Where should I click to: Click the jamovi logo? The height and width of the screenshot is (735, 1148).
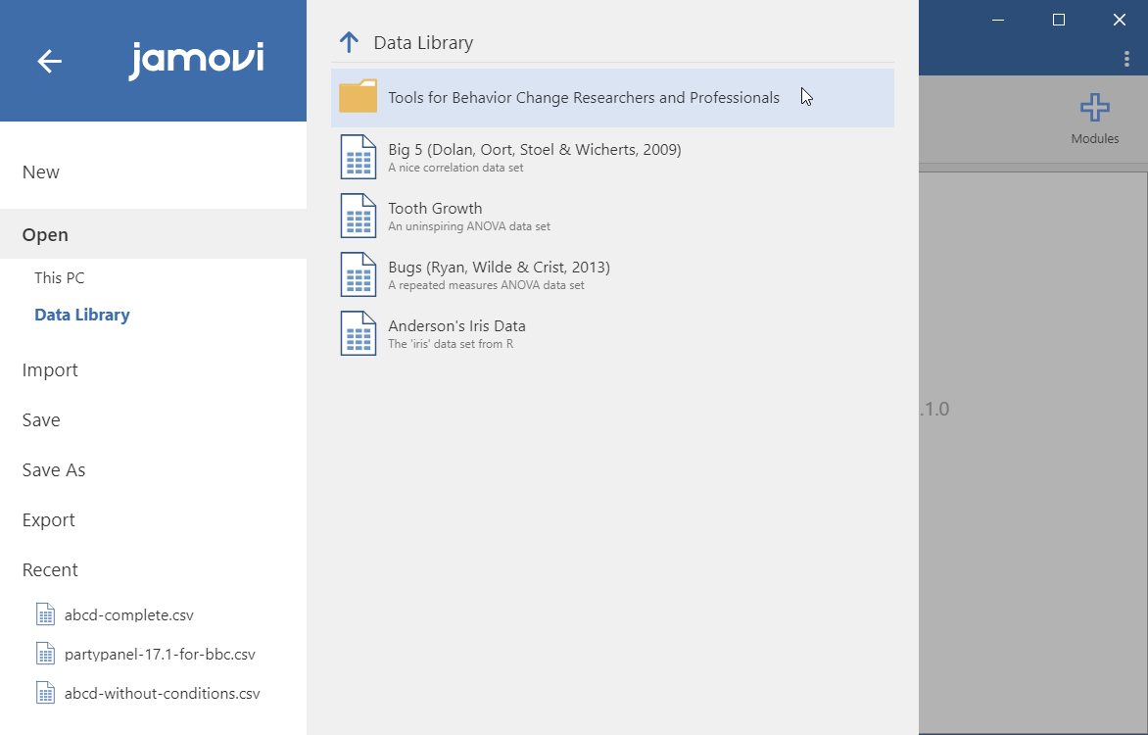(x=196, y=60)
